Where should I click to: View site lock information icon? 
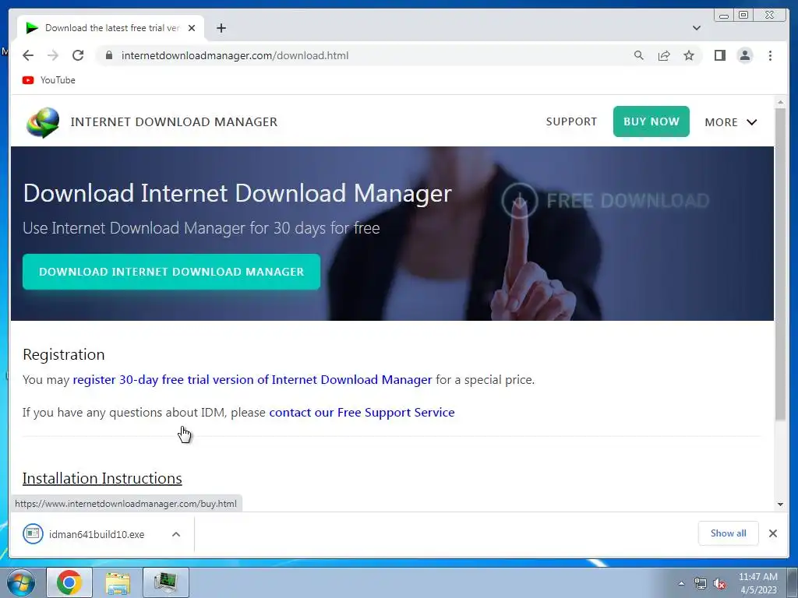(x=108, y=55)
